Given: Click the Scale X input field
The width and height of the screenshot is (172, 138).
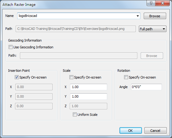Looking at the screenshot, I should (88, 87).
